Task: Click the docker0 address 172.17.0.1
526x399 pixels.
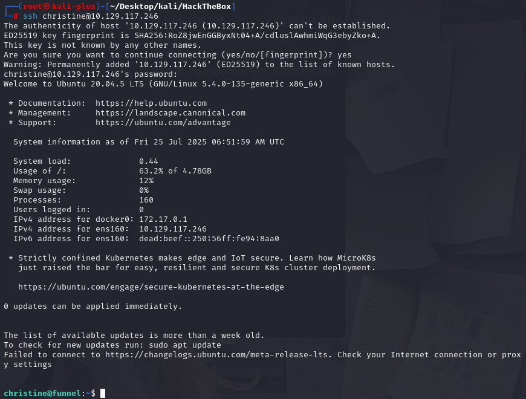Action: [x=163, y=219]
